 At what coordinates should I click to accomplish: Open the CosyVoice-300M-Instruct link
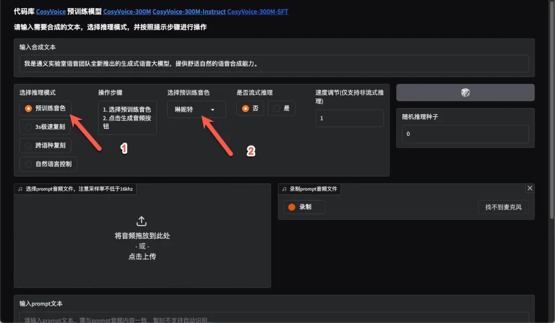pyautogui.click(x=189, y=11)
